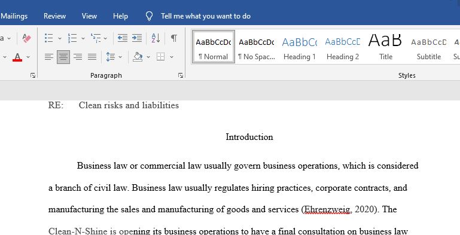Open the numbering library dropdown arrow
Screen dimensions: 460x235
click(83, 38)
